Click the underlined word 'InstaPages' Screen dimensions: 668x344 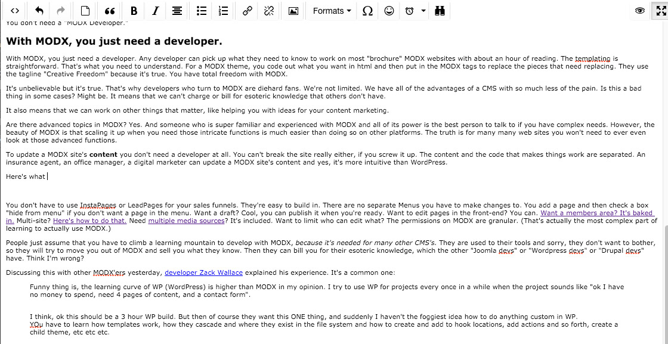coord(99,204)
